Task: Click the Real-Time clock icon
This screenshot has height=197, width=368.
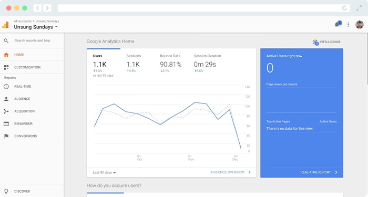Action: tap(6, 87)
